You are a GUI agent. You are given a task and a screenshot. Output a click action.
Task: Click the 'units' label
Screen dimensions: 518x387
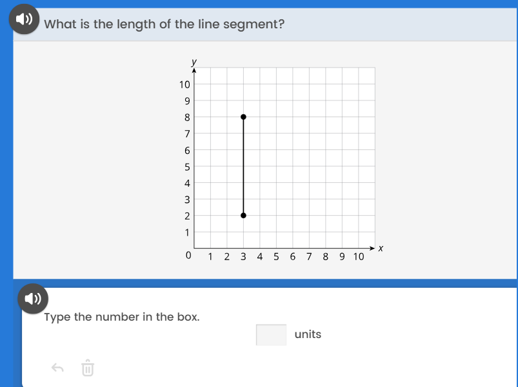[x=308, y=335]
